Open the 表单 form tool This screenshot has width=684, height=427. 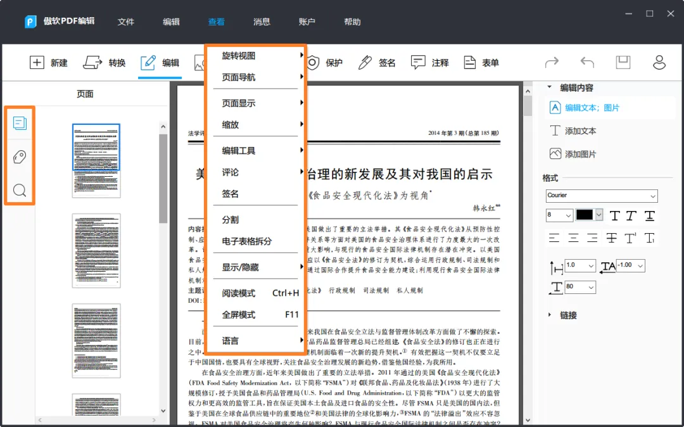(x=481, y=63)
